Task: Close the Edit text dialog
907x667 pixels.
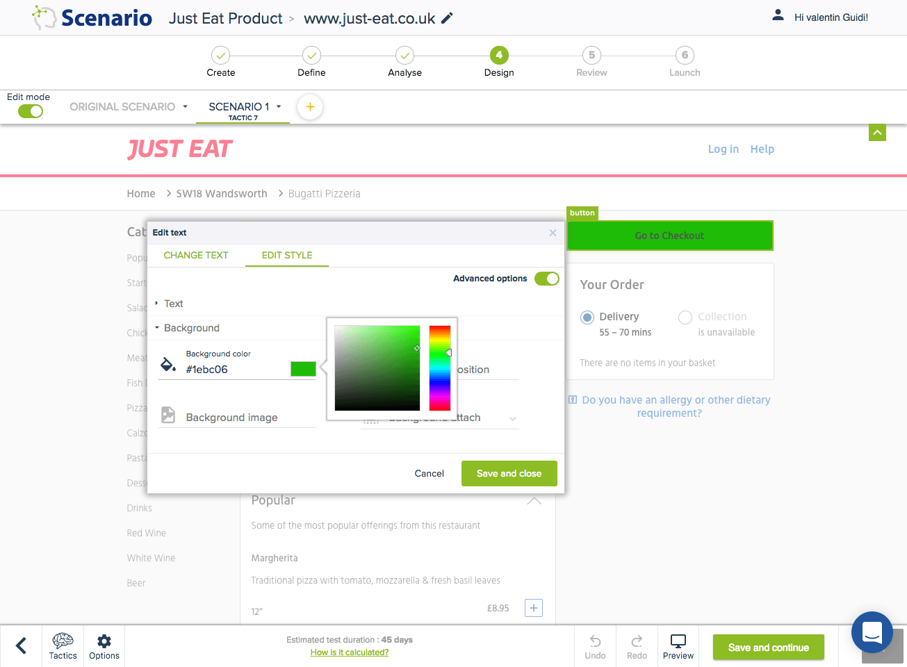Action: tap(553, 233)
